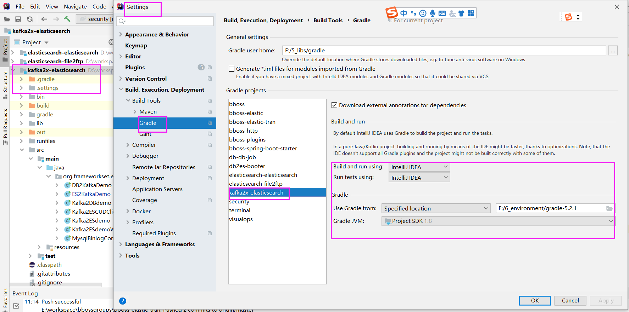Click browse button beside Gradle user home
This screenshot has height=312, width=629.
613,51
